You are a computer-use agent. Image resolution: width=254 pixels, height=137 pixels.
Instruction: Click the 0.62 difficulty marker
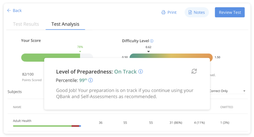[148, 51]
